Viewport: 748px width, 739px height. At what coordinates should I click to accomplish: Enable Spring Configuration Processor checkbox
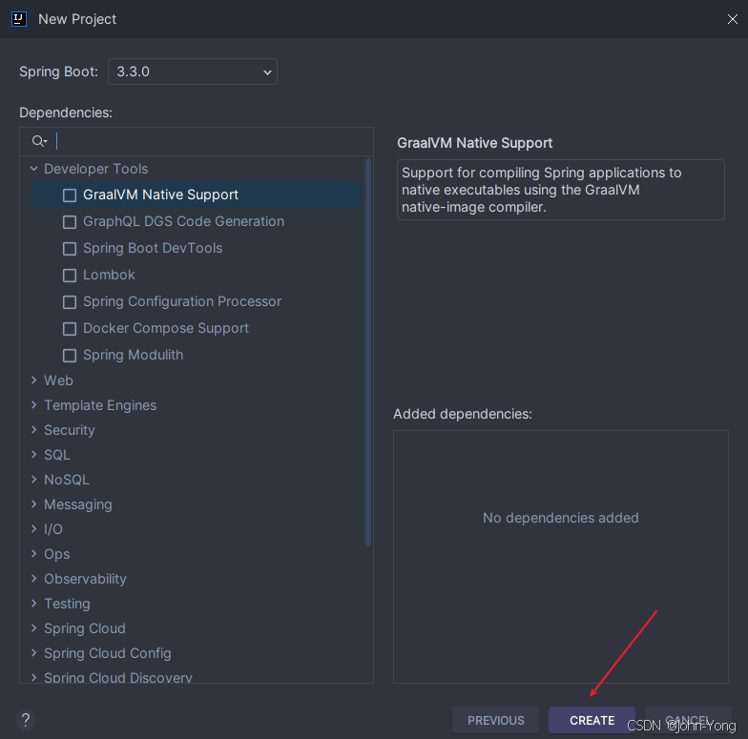pyautogui.click(x=70, y=301)
